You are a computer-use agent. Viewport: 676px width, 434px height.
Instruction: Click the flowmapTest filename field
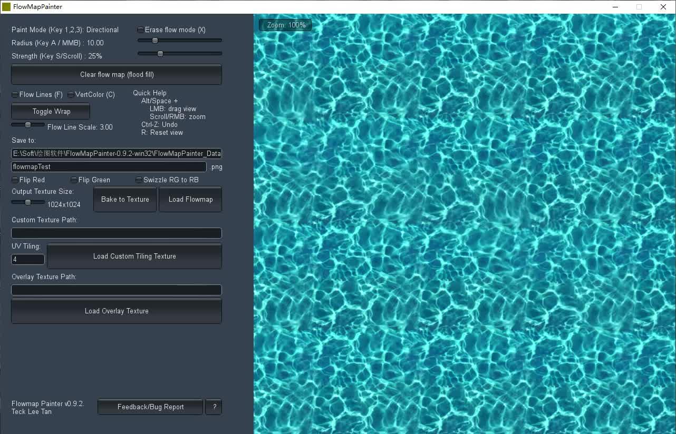(109, 166)
